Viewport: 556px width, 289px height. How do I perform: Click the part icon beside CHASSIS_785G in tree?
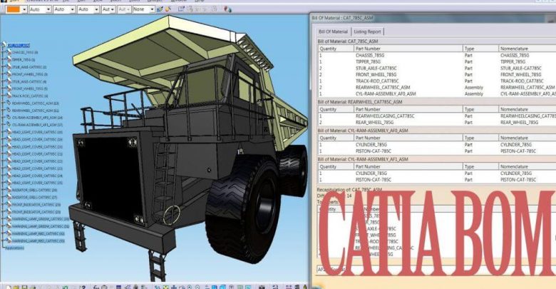[9, 53]
